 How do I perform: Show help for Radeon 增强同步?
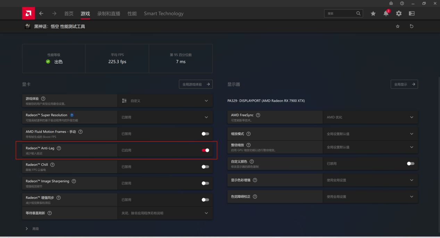(x=58, y=197)
